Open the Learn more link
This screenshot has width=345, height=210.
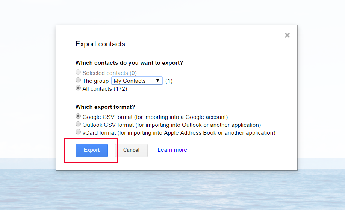click(x=172, y=150)
